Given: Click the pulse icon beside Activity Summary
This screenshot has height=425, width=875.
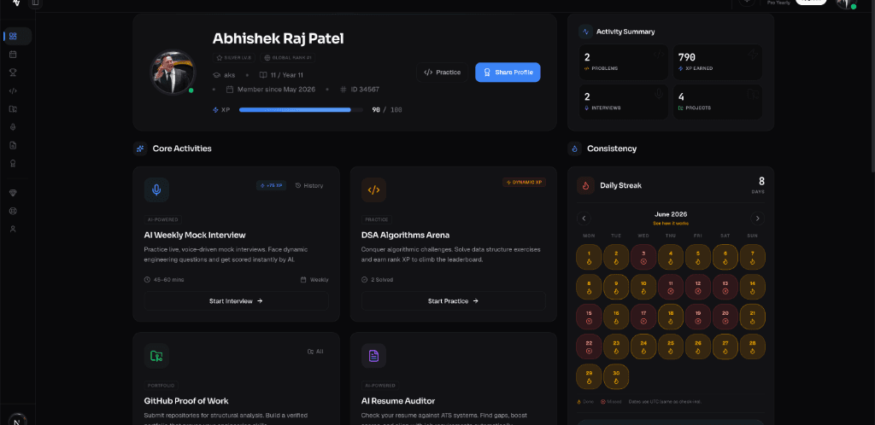Looking at the screenshot, I should pos(585,32).
